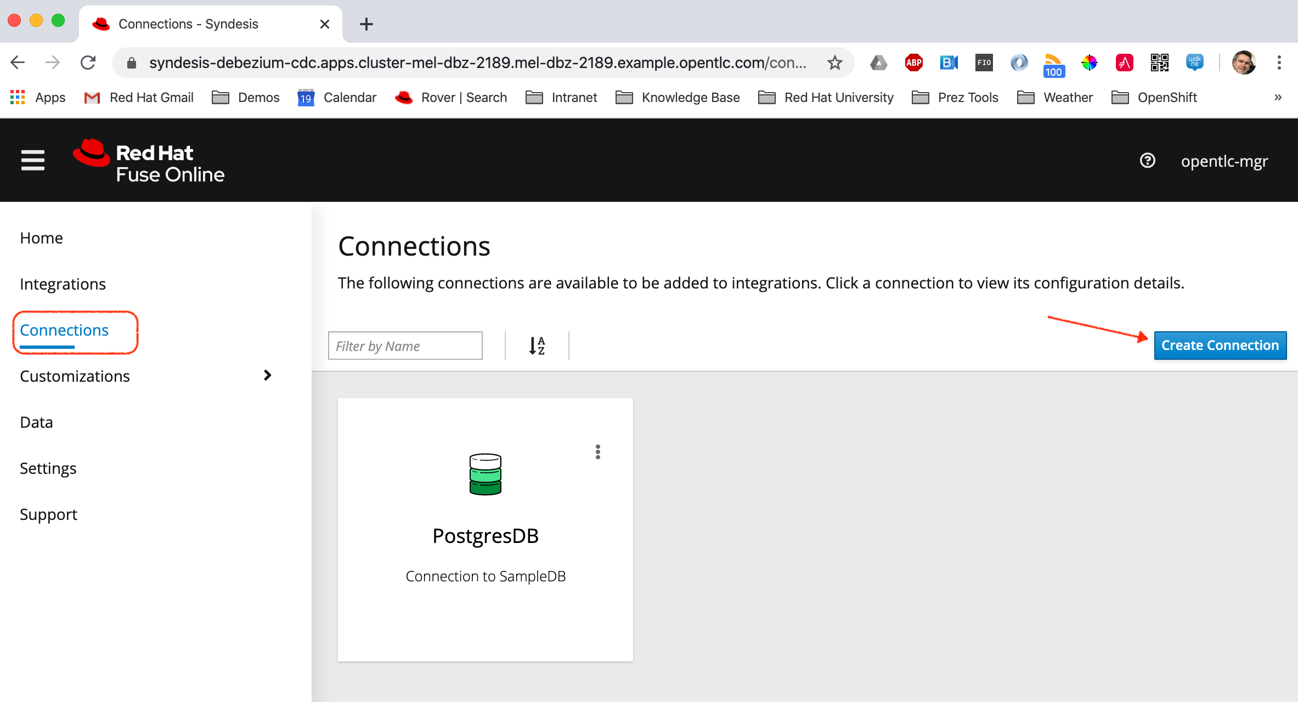Screen dimensions: 1298x702
Task: Open the PostgresDB card kebab menu
Action: click(598, 452)
